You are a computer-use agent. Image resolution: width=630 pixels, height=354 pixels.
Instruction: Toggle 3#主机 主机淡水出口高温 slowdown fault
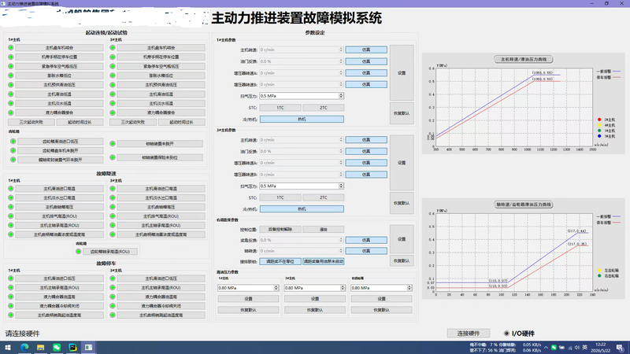(161, 198)
